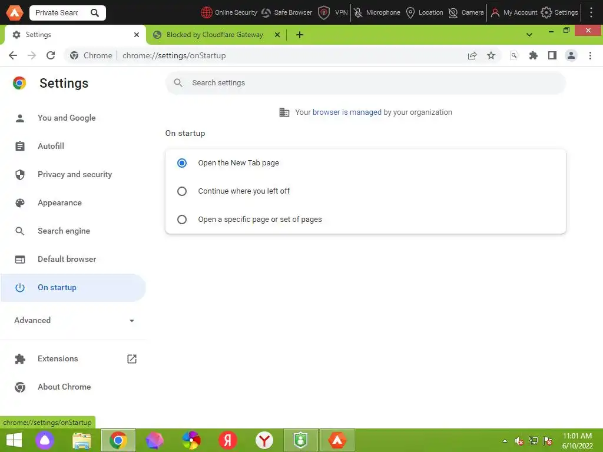Open About Chrome page
603x452 pixels.
[x=73, y=387]
